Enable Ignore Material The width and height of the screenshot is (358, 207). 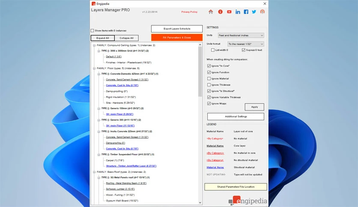coord(209,78)
